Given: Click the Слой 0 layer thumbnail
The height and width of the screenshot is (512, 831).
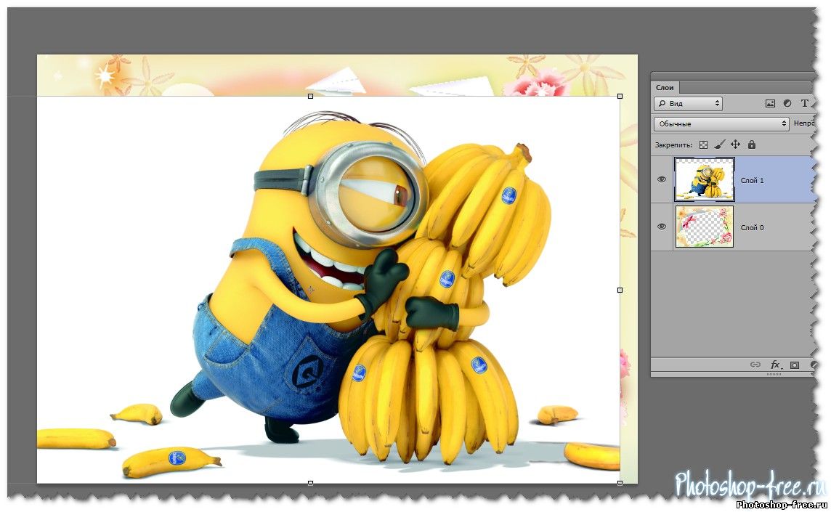Looking at the screenshot, I should pyautogui.click(x=704, y=227).
